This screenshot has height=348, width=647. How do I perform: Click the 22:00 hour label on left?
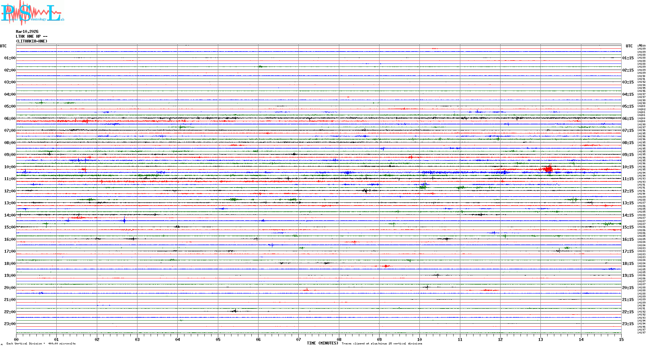coord(10,312)
